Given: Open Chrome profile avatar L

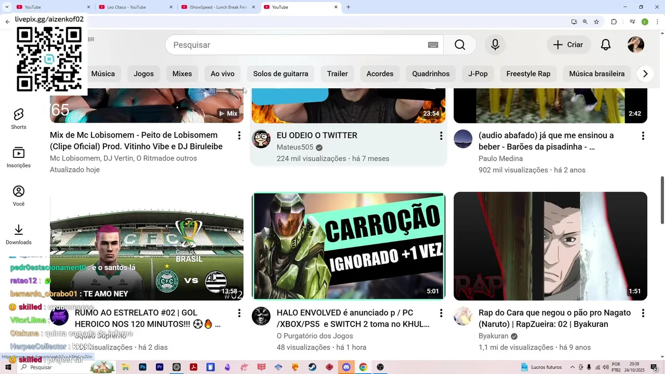Looking at the screenshot, I should coord(645,22).
